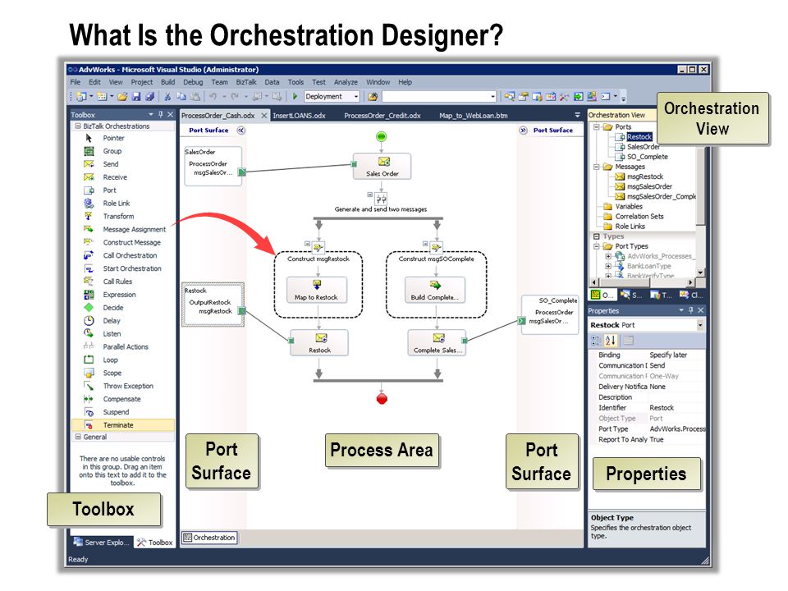Select the Listen shape in Toolbox

click(x=112, y=334)
